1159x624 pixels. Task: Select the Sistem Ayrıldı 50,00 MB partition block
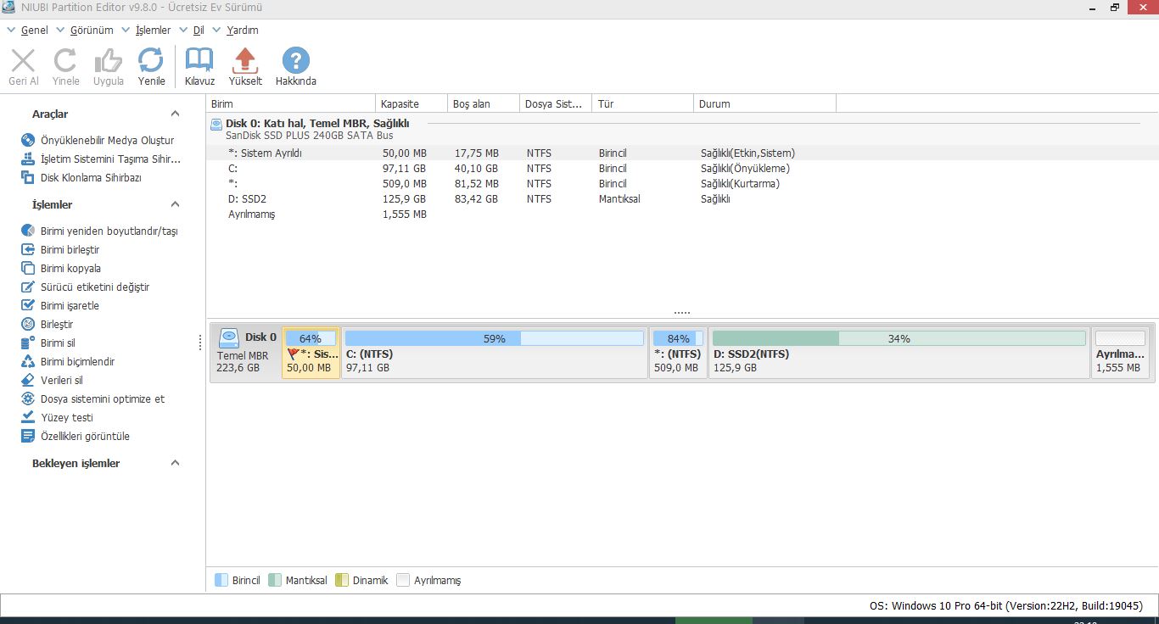coord(311,353)
